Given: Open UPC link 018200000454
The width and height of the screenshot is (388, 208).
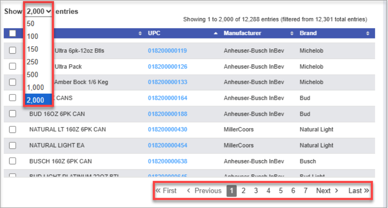Looking at the screenshot, I should coord(167,145).
